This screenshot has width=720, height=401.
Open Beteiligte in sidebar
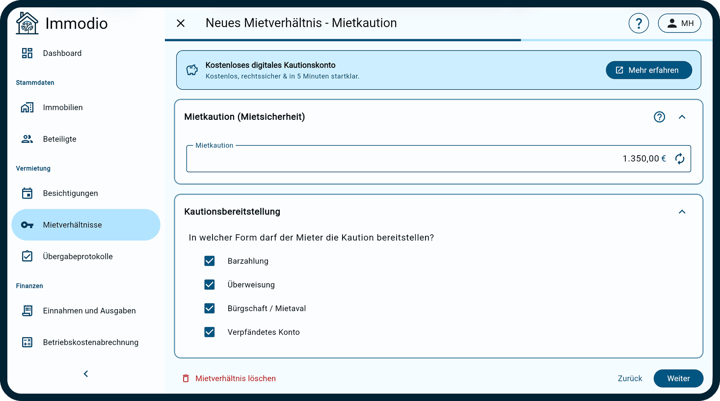click(86, 139)
